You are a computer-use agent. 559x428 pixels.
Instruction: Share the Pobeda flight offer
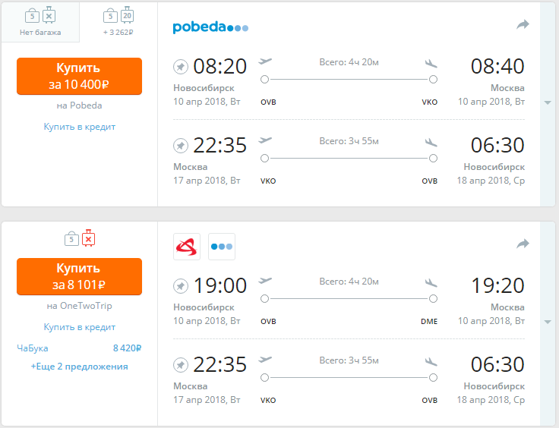click(523, 24)
